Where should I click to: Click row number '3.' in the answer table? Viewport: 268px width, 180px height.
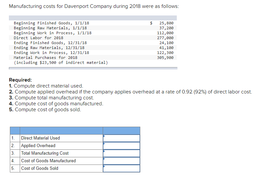pos(13,153)
